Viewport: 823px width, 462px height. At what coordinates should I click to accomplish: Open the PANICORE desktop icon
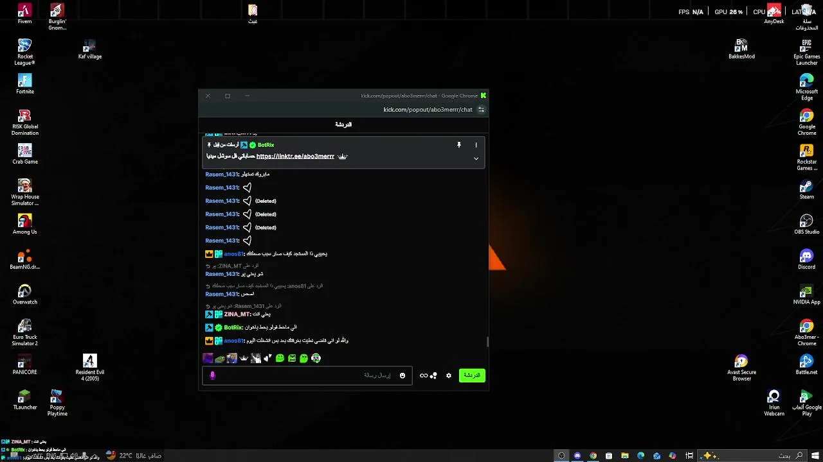24,365
